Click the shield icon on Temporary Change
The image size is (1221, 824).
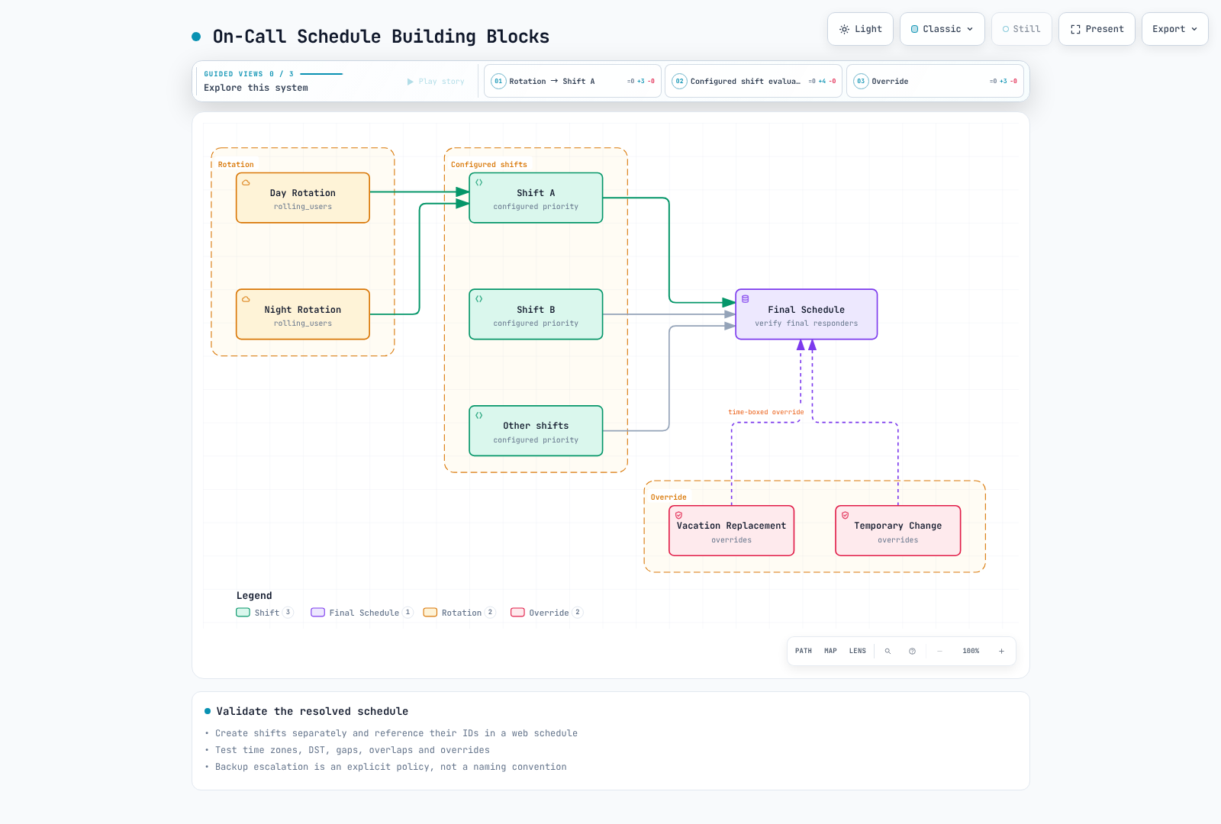click(846, 516)
